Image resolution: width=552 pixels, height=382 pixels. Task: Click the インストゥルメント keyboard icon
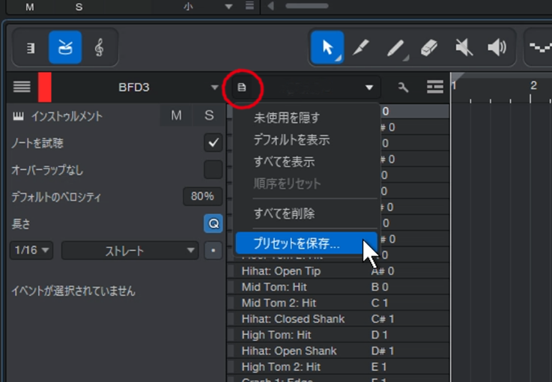(18, 116)
